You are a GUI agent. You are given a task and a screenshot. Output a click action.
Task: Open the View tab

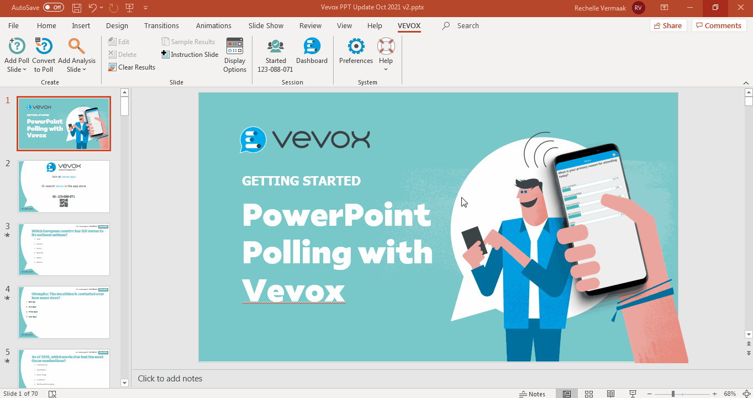click(x=344, y=26)
